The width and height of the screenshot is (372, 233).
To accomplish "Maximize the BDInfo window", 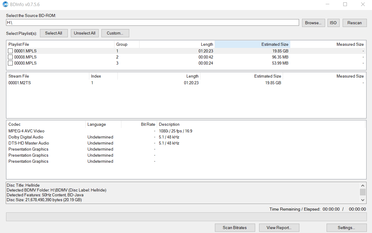I will pyautogui.click(x=345, y=5).
